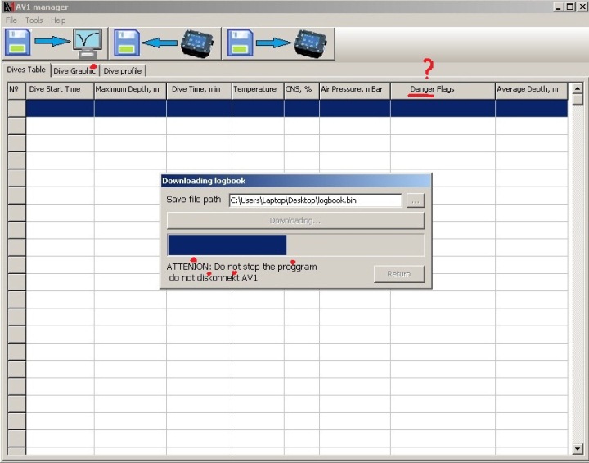Image resolution: width=589 pixels, height=463 pixels.
Task: Switch to the Dive Graphic tab
Action: coord(74,71)
